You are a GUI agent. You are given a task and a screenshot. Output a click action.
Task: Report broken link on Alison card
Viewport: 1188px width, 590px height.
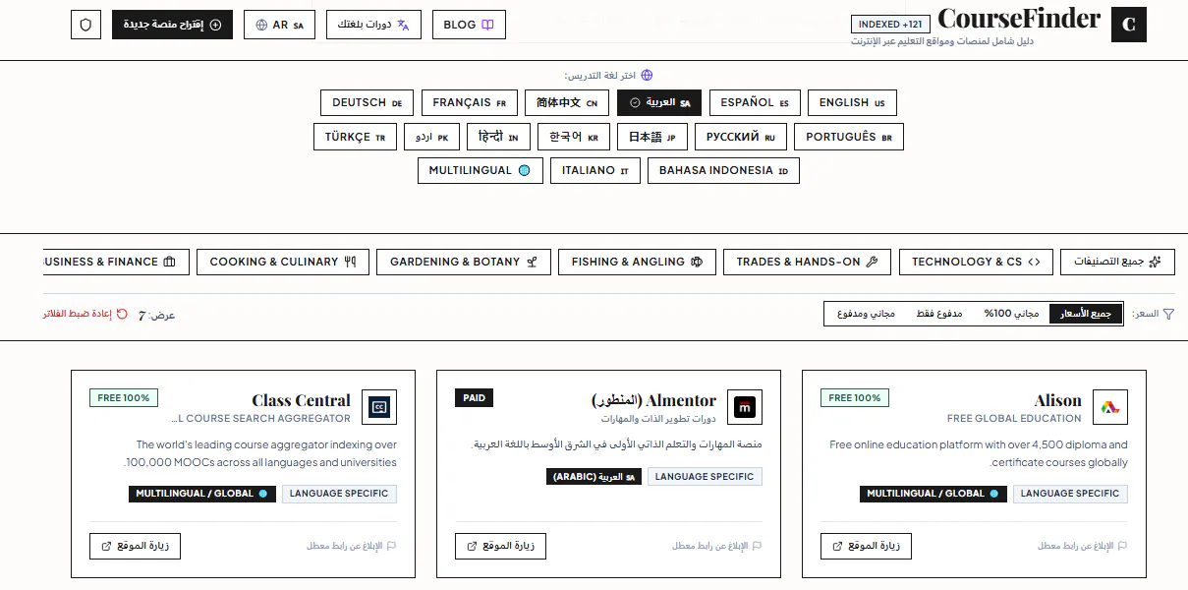click(x=1083, y=546)
